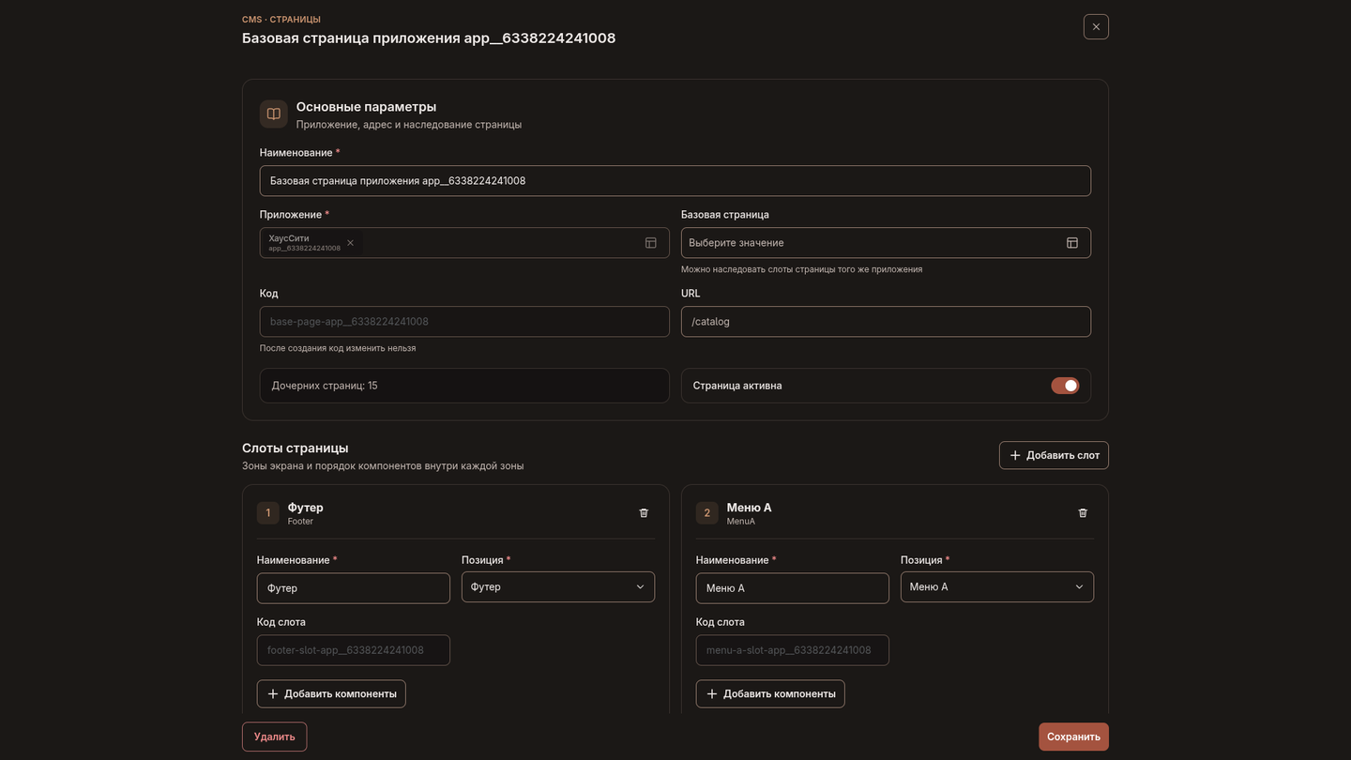Open the Меню A position dropdown
The image size is (1351, 760).
click(x=997, y=587)
